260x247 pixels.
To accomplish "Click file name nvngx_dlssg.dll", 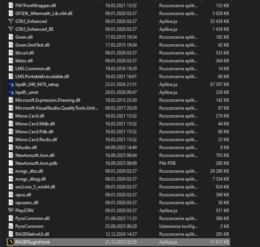I will pyautogui.click(x=30, y=179).
